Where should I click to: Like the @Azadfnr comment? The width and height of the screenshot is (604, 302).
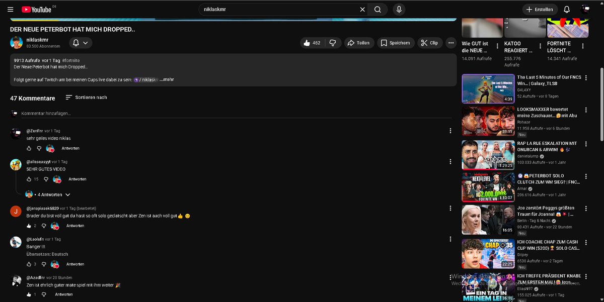pos(29,294)
